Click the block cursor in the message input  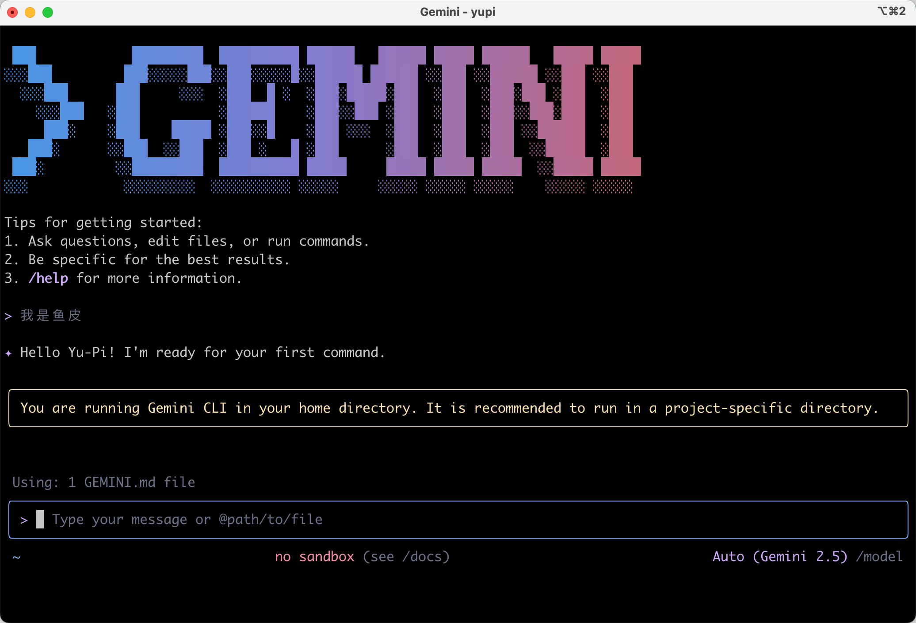tap(40, 519)
